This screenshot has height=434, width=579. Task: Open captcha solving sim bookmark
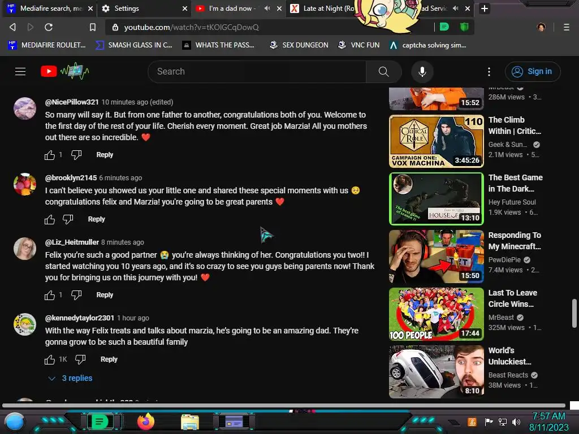pos(428,45)
